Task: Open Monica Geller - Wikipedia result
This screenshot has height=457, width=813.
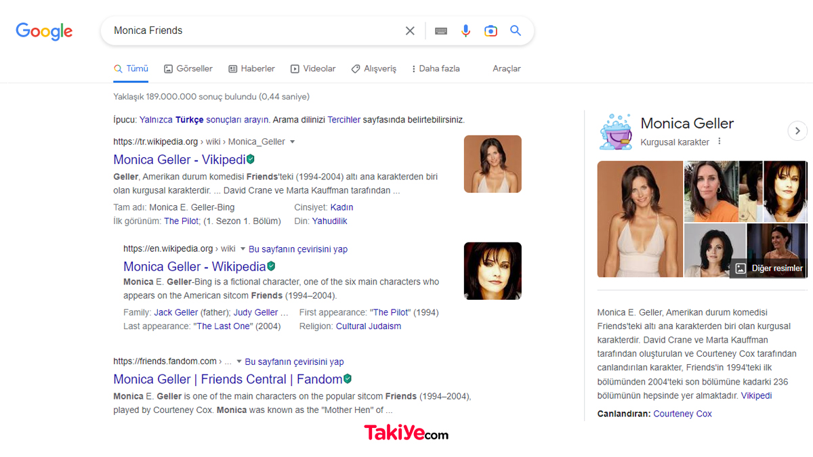Action: point(194,266)
